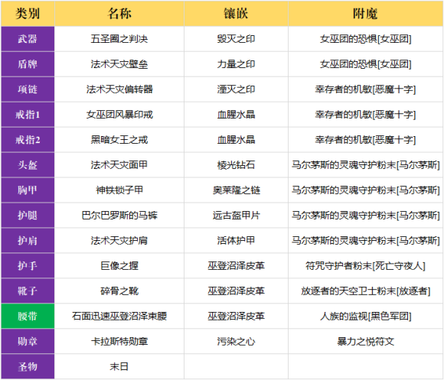
Task: Select the green 腰带 category cell
Action: [28, 316]
